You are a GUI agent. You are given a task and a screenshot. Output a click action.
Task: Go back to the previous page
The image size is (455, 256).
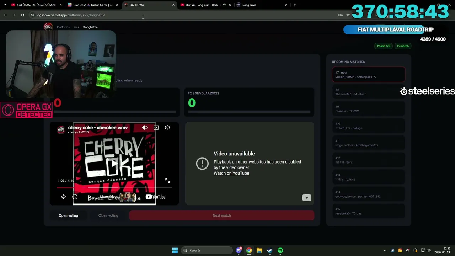click(x=5, y=15)
